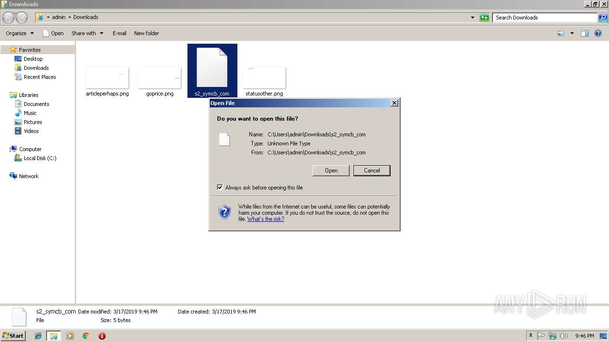Open the Organize menu
This screenshot has width=609, height=342.
coord(20,33)
